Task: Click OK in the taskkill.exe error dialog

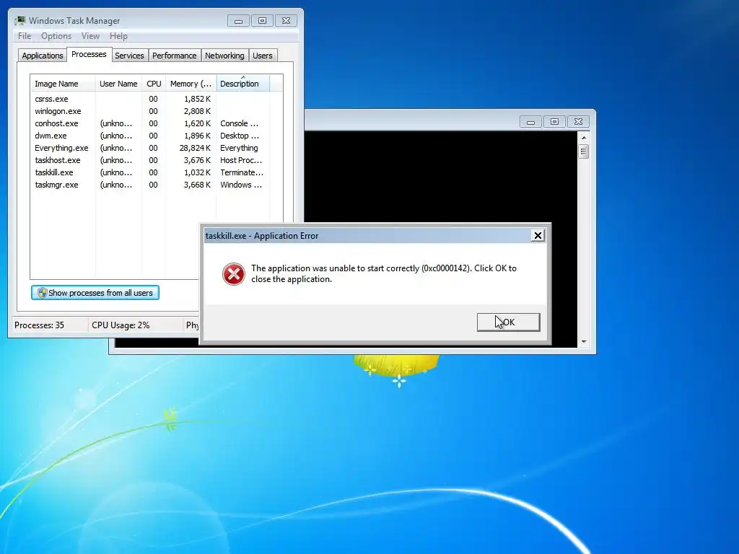Action: coord(508,322)
